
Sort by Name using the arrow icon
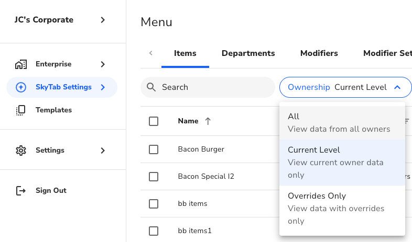[x=208, y=121]
